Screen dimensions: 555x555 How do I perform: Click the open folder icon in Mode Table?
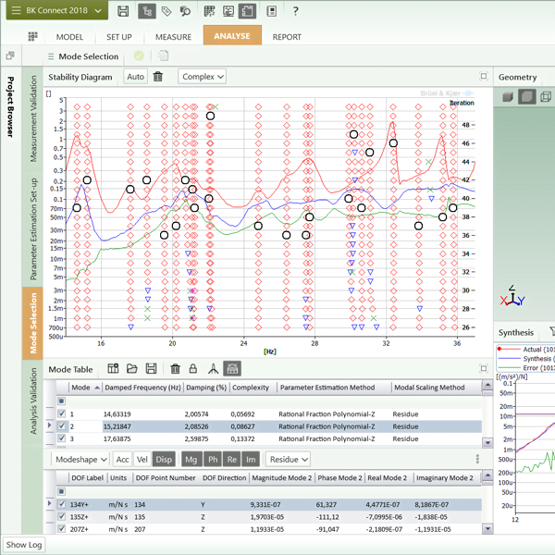132,368
